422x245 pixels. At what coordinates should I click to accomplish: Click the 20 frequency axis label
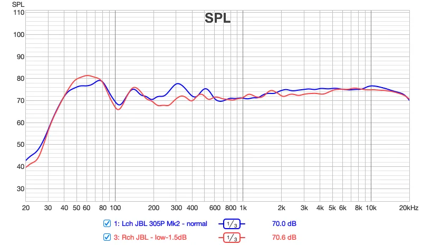point(26,208)
